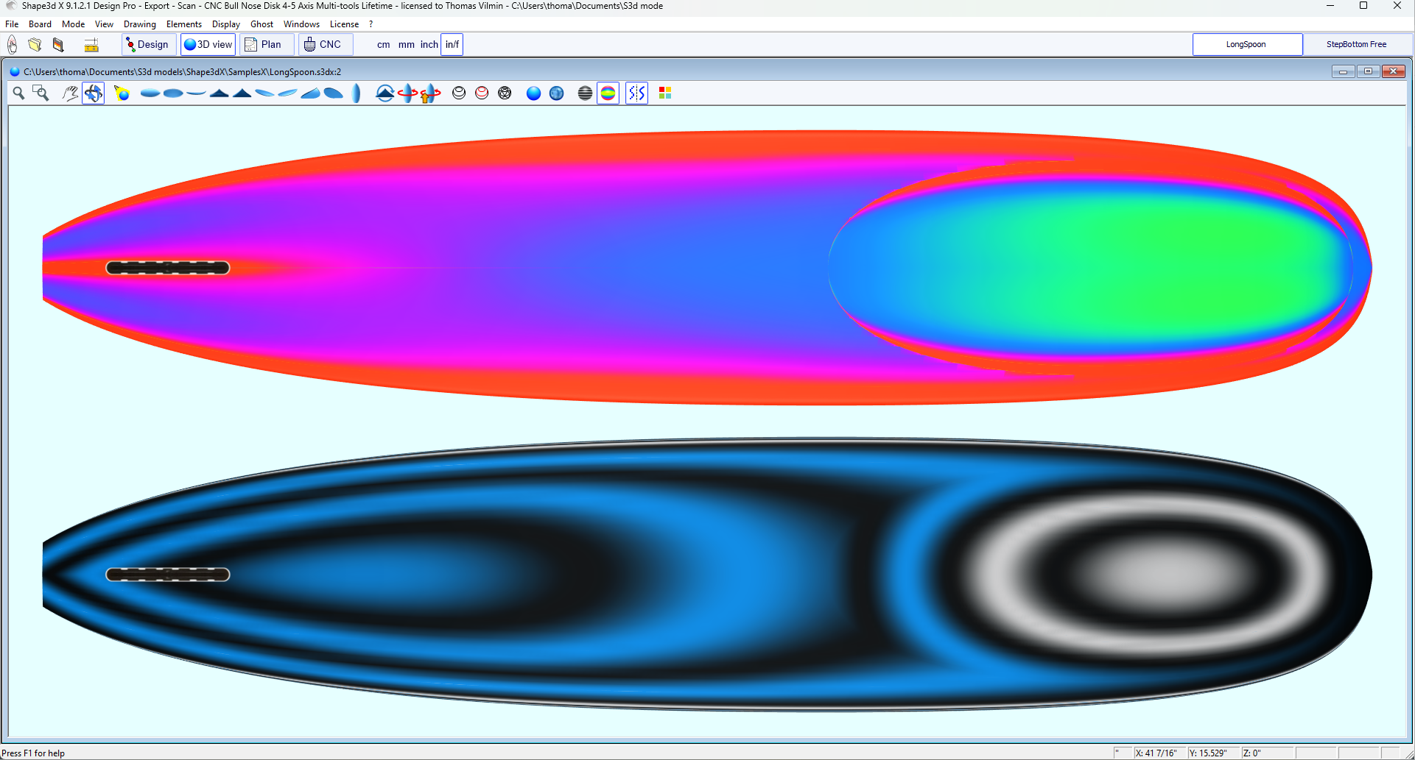
Task: Click the 3D rotate view tool
Action: (94, 93)
